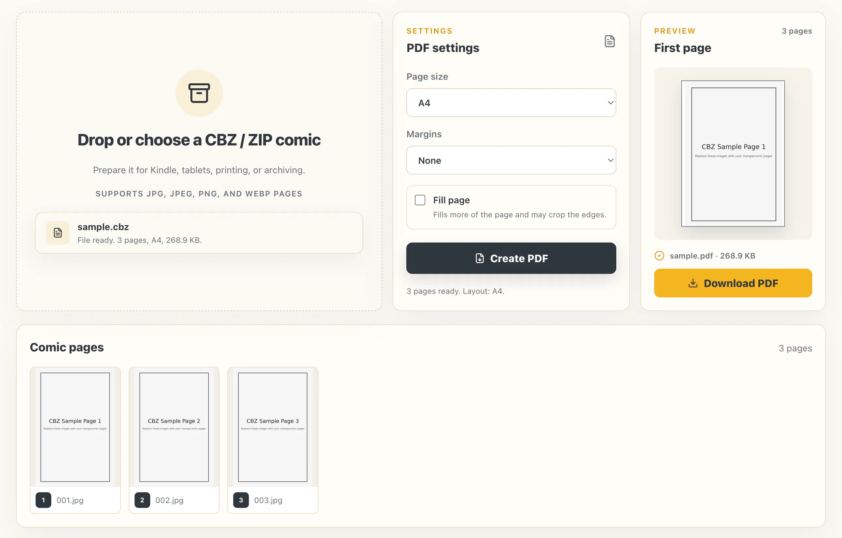Open the Margins None dropdown
The height and width of the screenshot is (538, 842).
click(x=511, y=160)
